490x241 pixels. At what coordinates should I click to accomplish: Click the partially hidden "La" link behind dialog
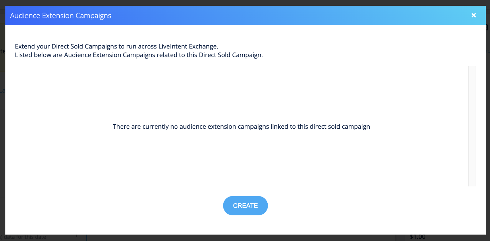click(2, 91)
